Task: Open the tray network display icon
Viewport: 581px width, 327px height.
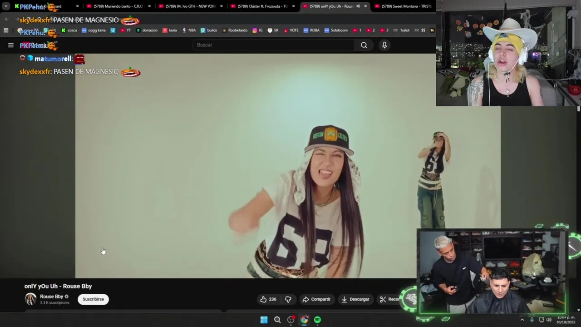Action: point(541,320)
